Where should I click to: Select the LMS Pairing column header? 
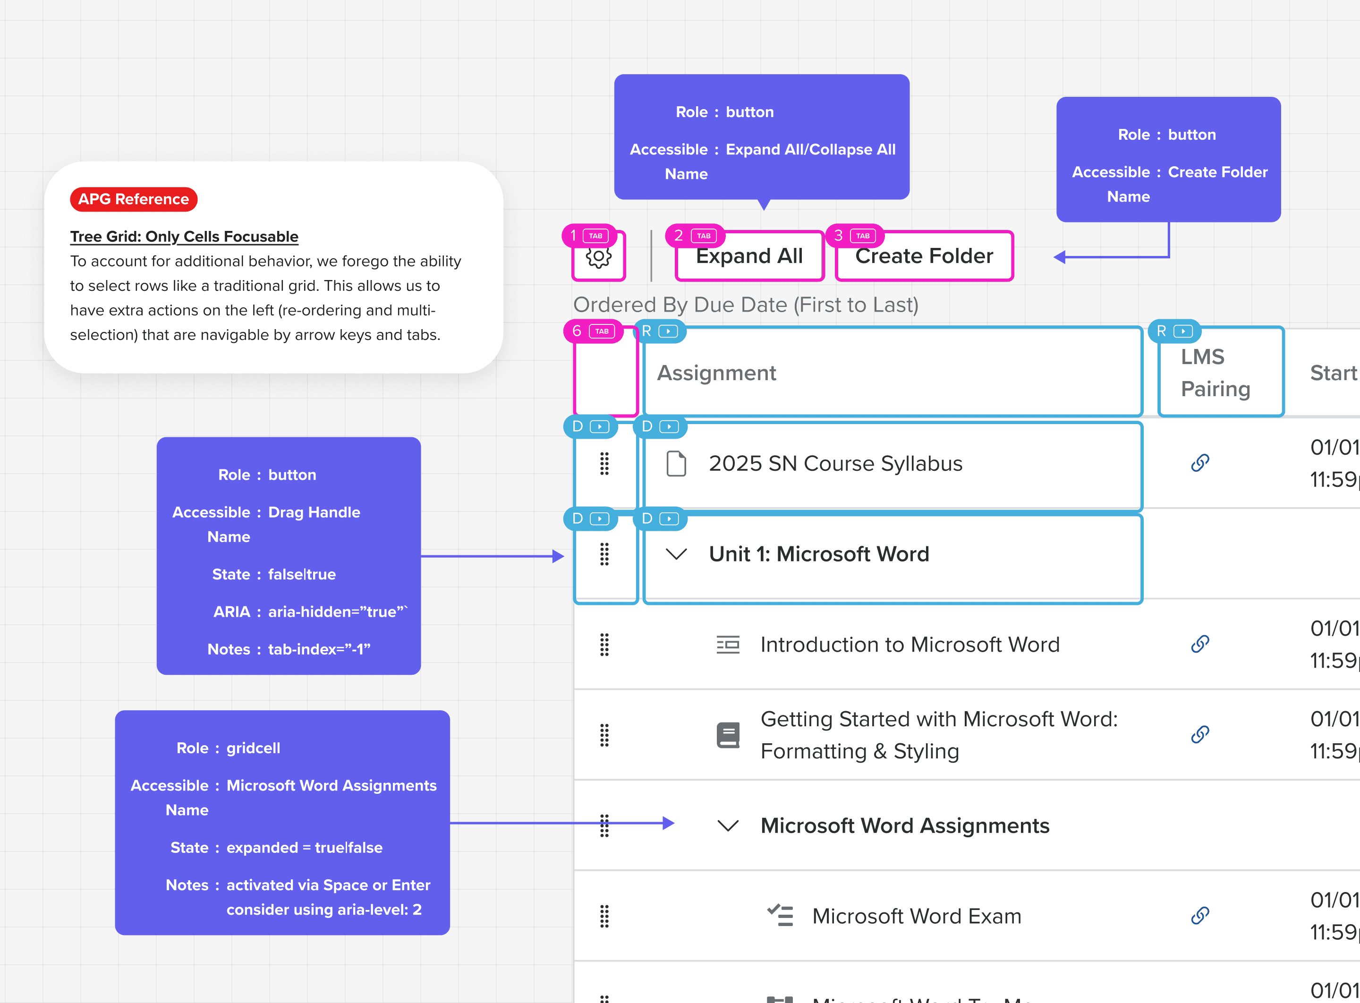[x=1215, y=372]
